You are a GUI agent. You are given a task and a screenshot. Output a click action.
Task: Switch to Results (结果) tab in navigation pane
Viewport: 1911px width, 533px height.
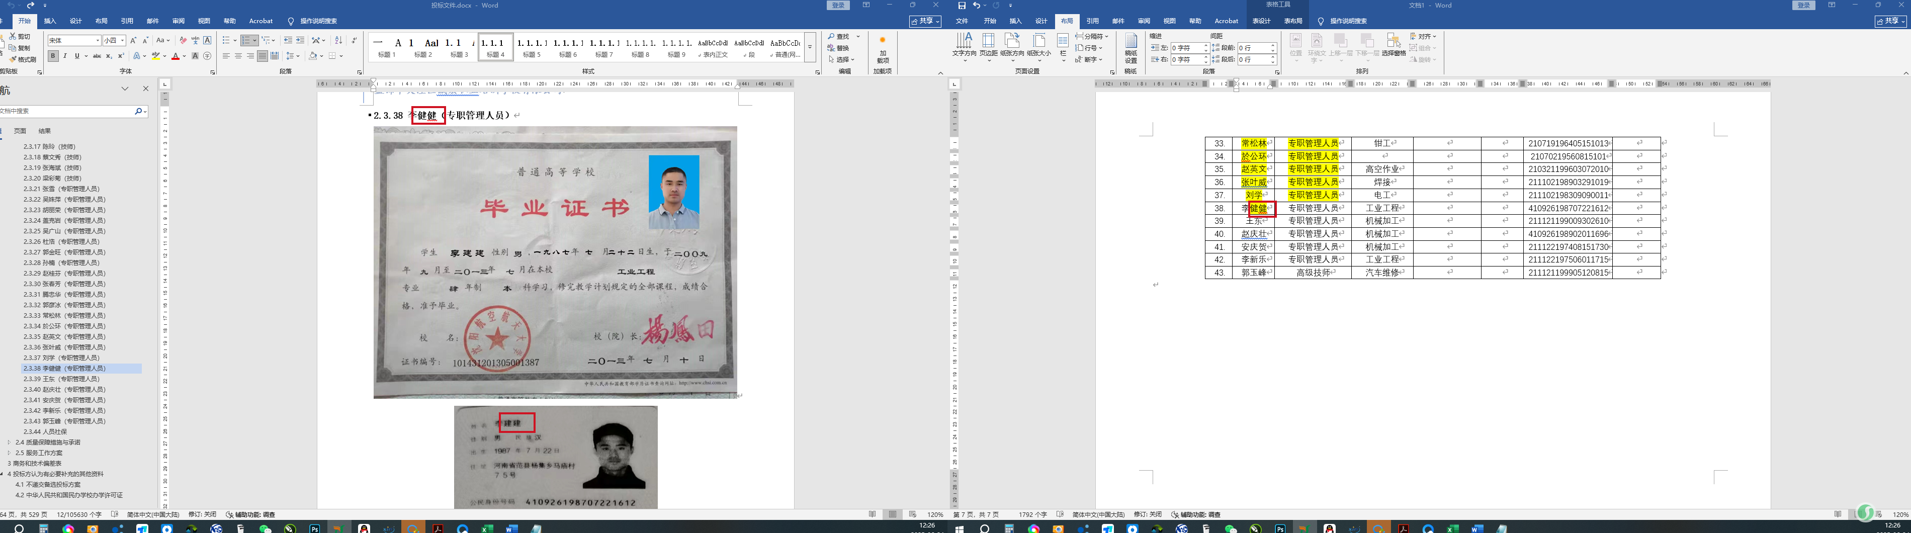(x=45, y=131)
